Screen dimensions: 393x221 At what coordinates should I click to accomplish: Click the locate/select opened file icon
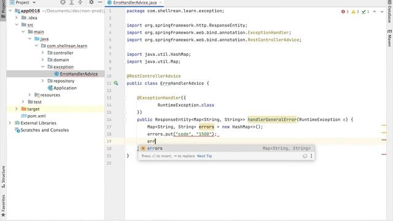coord(63,2)
